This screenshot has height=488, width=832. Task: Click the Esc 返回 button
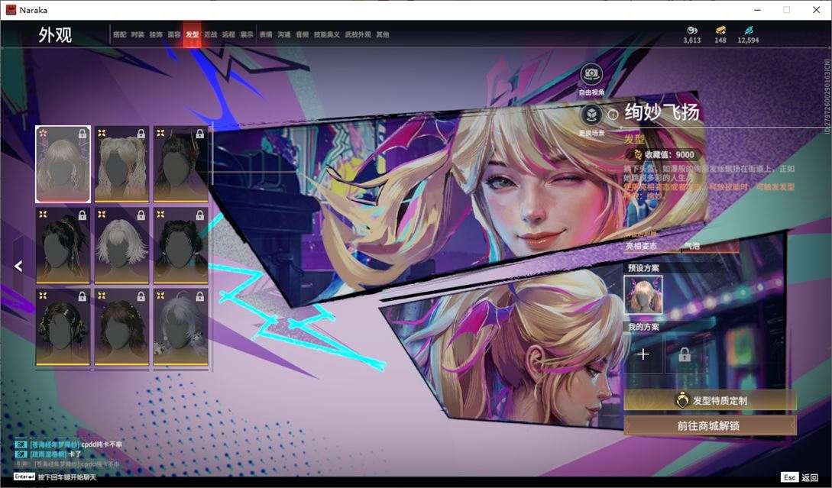(x=800, y=477)
